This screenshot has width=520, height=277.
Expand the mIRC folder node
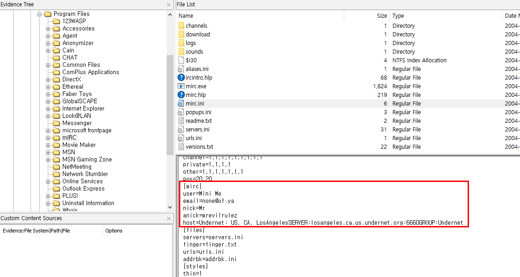[x=48, y=138]
